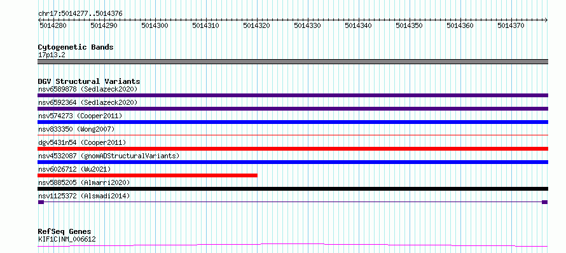This screenshot has height=253, width=566.
Task: Select the purple bar for nsv6592364
Action: (x=293, y=109)
